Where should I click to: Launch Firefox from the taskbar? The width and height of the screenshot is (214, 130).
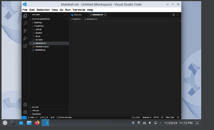(37, 123)
